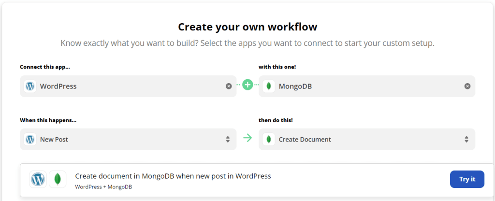
Task: Click the 'Connect this app...' label
Action: (45, 67)
